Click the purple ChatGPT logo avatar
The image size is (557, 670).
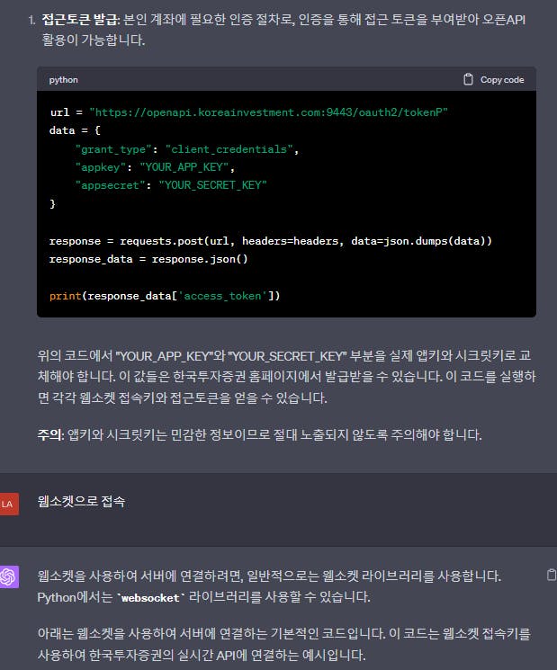coord(9,576)
